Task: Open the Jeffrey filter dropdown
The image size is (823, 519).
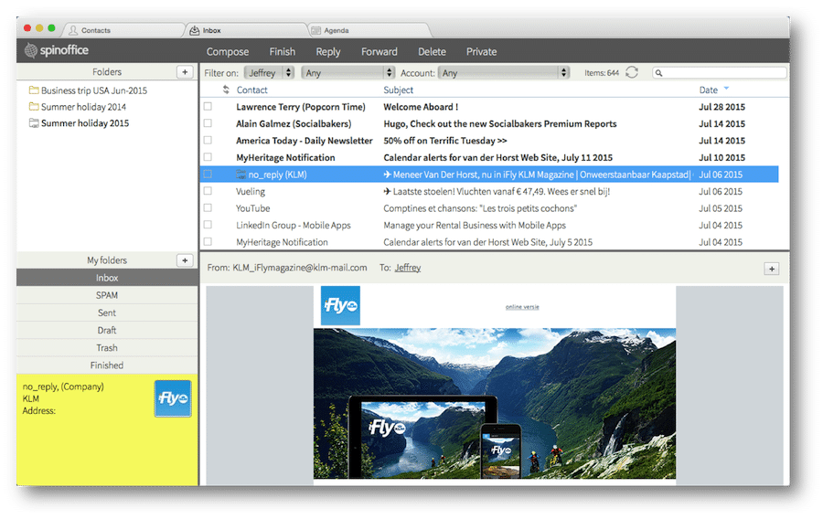Action: point(269,73)
